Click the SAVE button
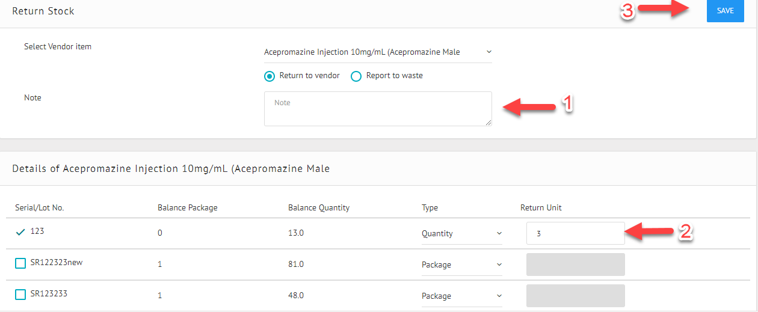758x312 pixels. tap(726, 11)
